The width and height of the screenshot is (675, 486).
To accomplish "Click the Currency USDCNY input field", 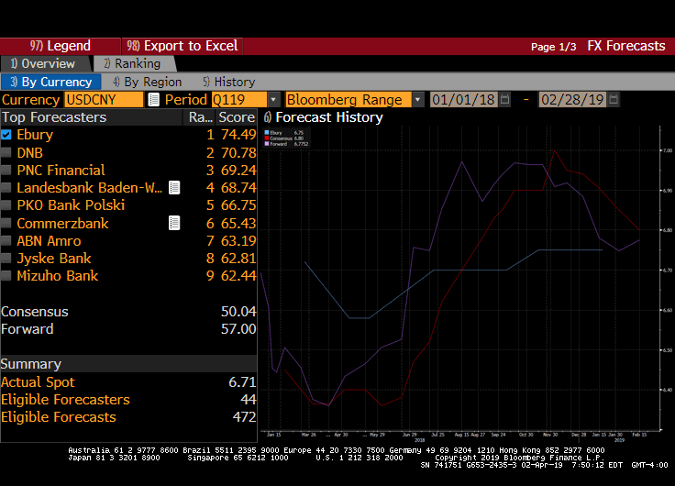I will (104, 99).
